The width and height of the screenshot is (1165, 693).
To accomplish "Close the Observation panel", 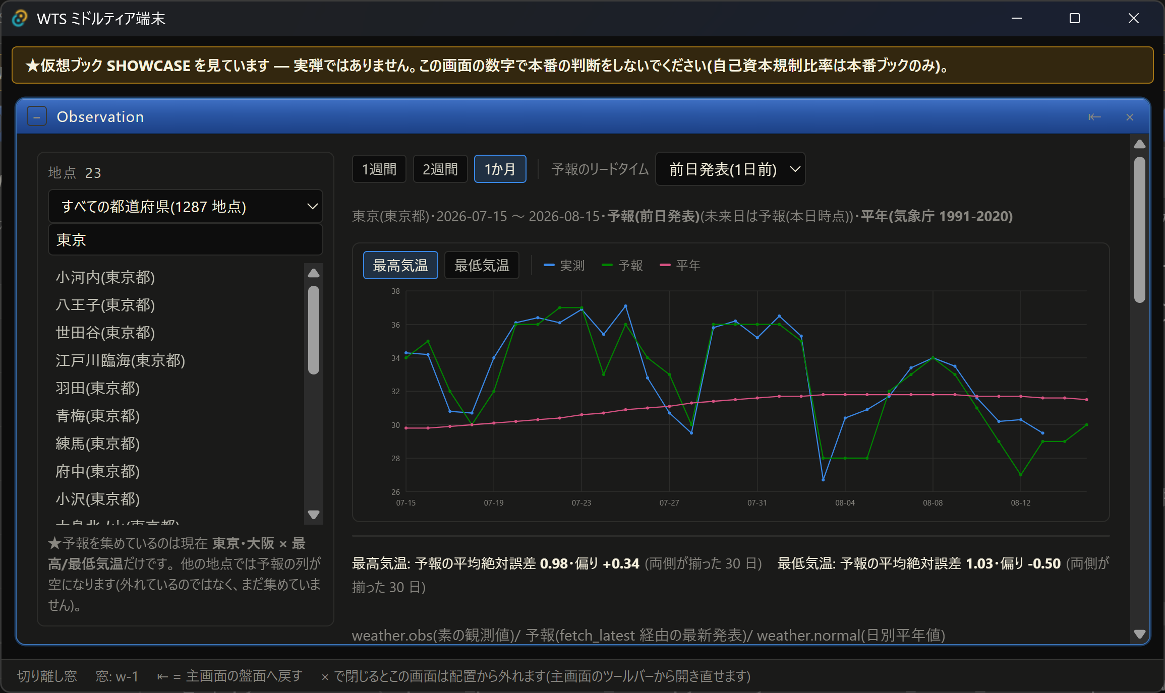I will pos(1130,117).
